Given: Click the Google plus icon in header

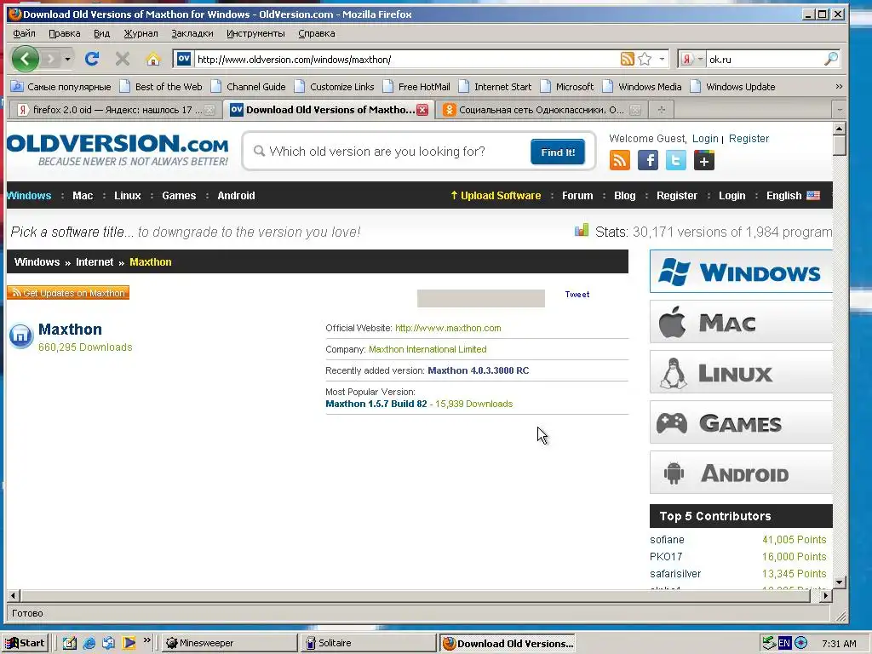Looking at the screenshot, I should (704, 160).
